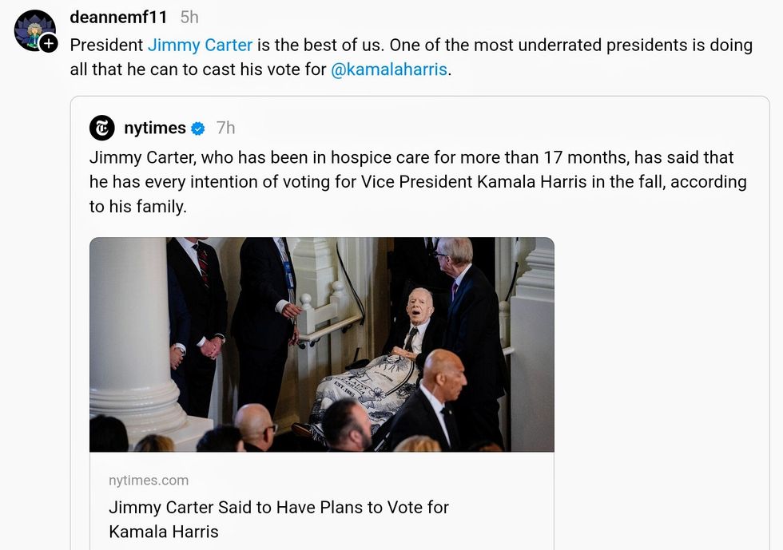This screenshot has height=550, width=783.
Task: Tap the plus follow badge on avatar
Action: pyautogui.click(x=49, y=43)
